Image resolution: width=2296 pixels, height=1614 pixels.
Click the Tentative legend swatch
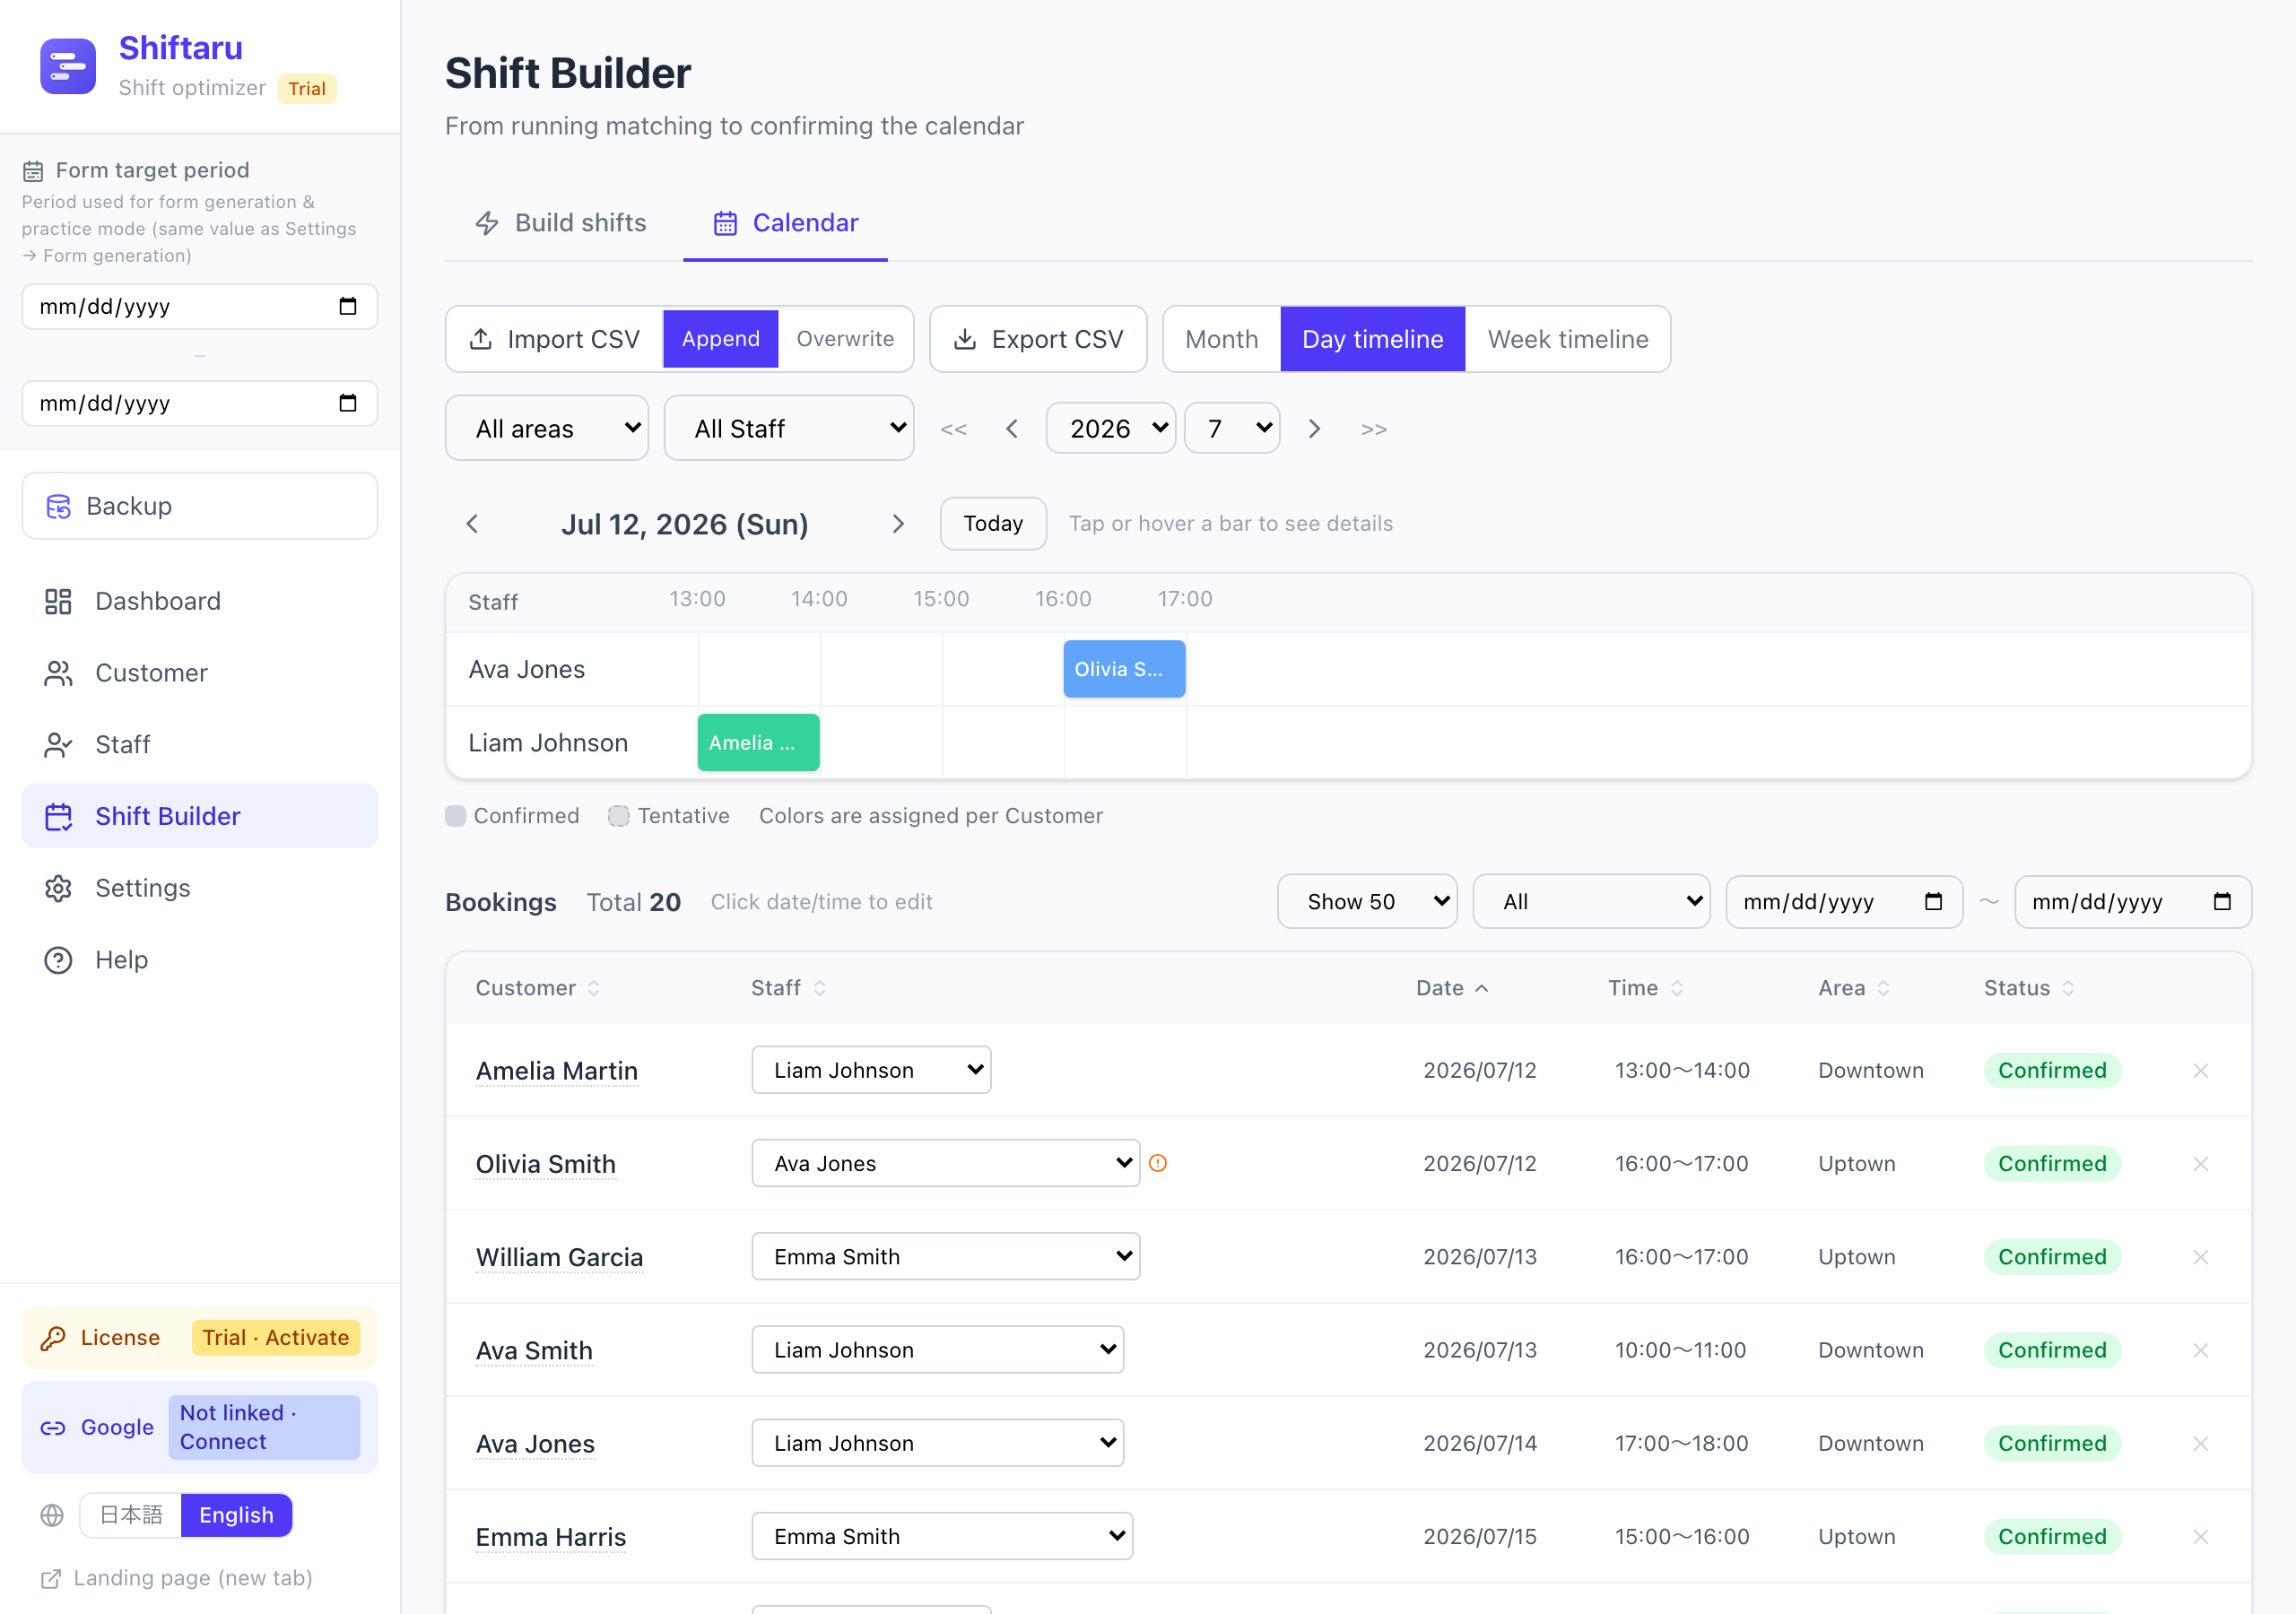coord(619,816)
